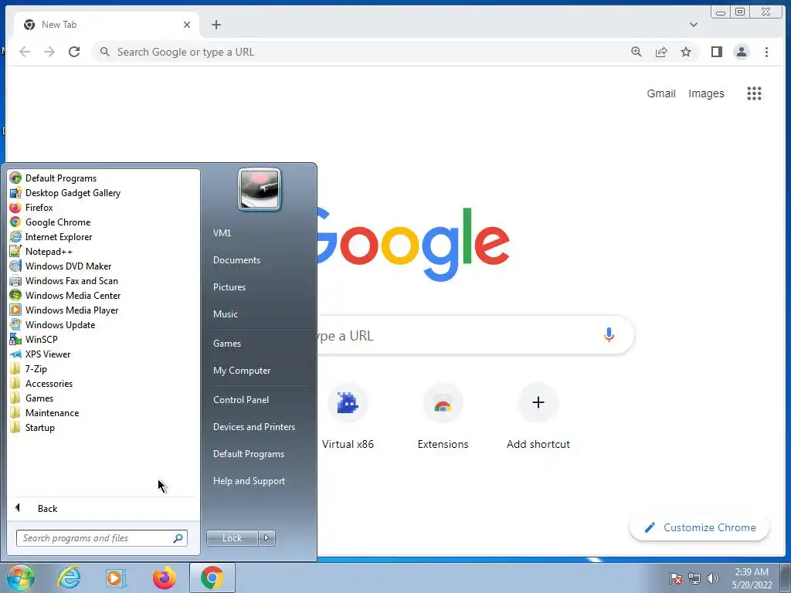Start voice search with microphone

(x=609, y=335)
